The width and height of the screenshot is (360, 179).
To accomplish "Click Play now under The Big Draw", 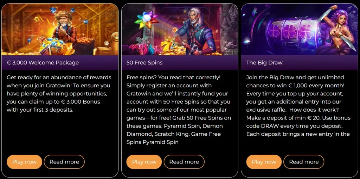I will [x=264, y=162].
